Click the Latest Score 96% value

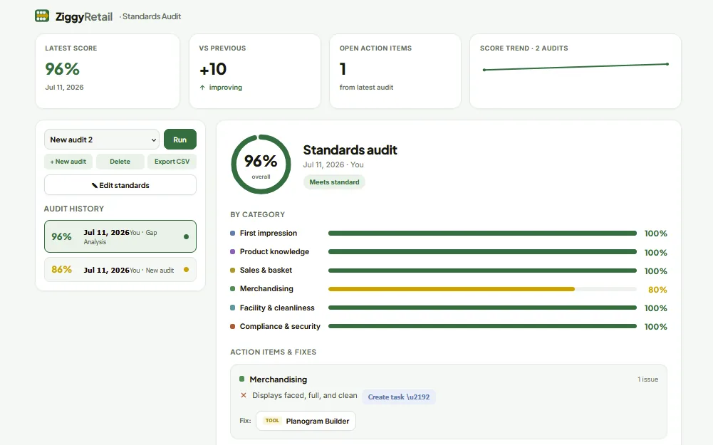[62, 69]
